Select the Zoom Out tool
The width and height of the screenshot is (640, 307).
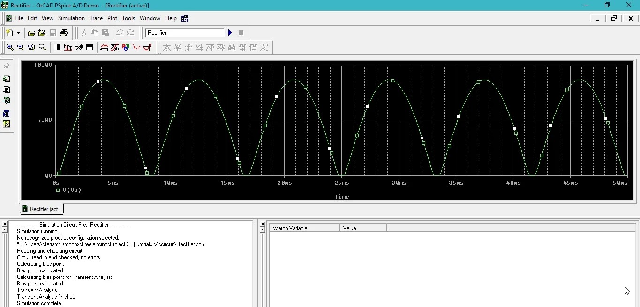tap(21, 47)
